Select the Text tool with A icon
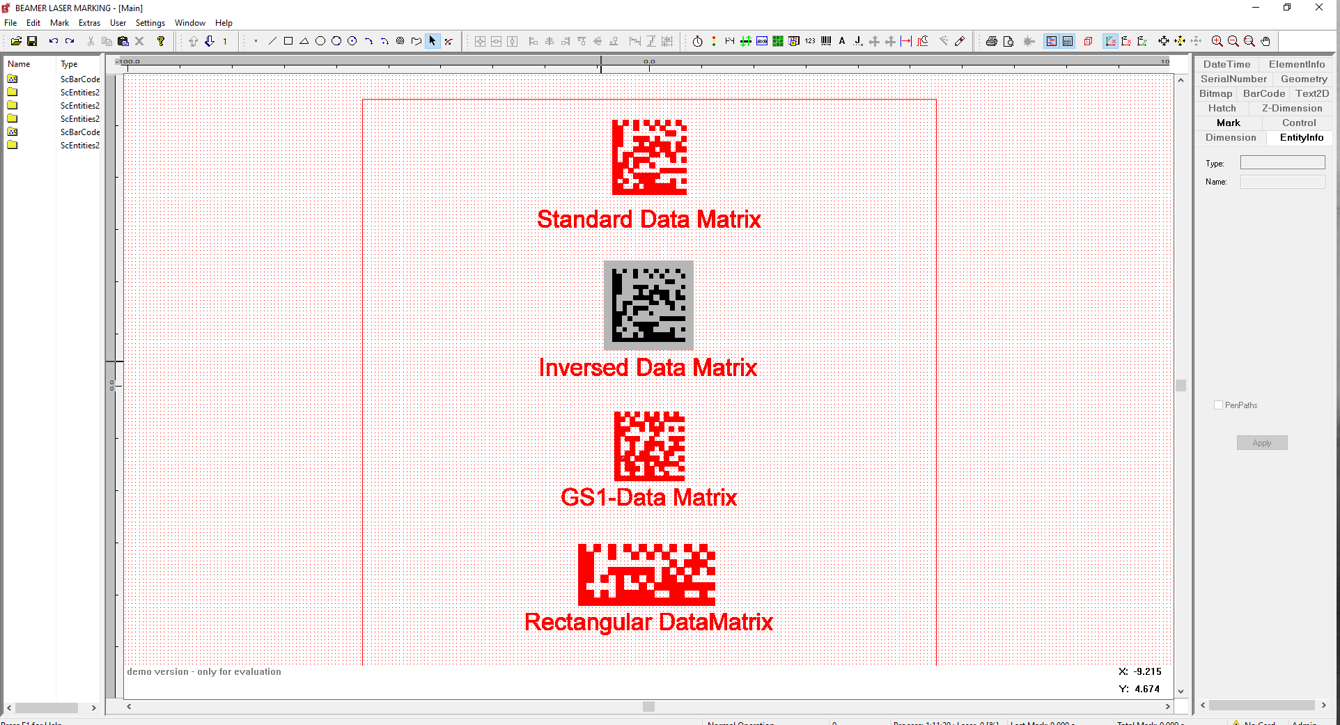 842,41
